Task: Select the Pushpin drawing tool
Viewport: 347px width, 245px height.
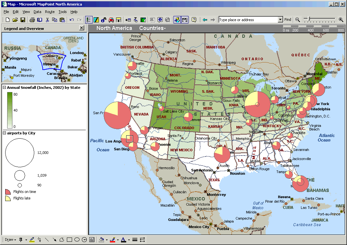Action: click(21, 240)
